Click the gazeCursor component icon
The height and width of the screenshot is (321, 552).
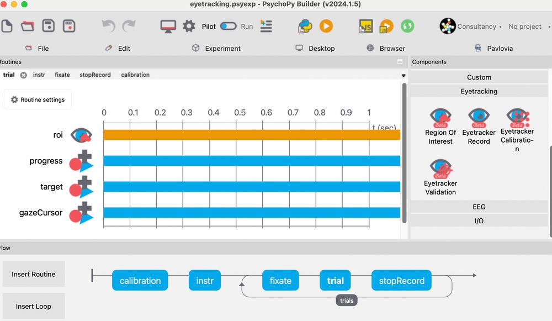pyautogui.click(x=81, y=213)
